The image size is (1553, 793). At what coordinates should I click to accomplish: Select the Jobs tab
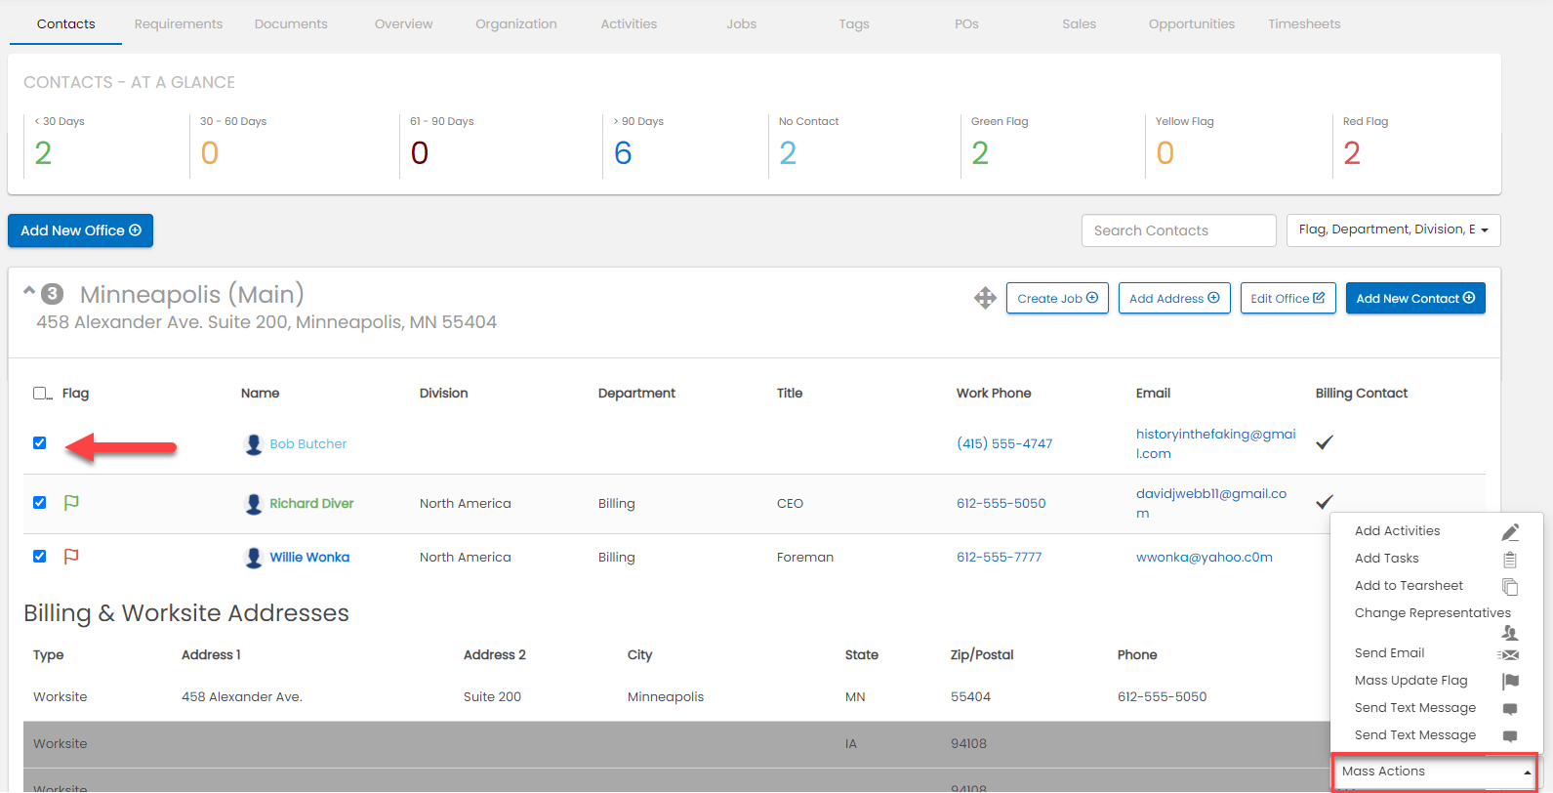[x=742, y=23]
